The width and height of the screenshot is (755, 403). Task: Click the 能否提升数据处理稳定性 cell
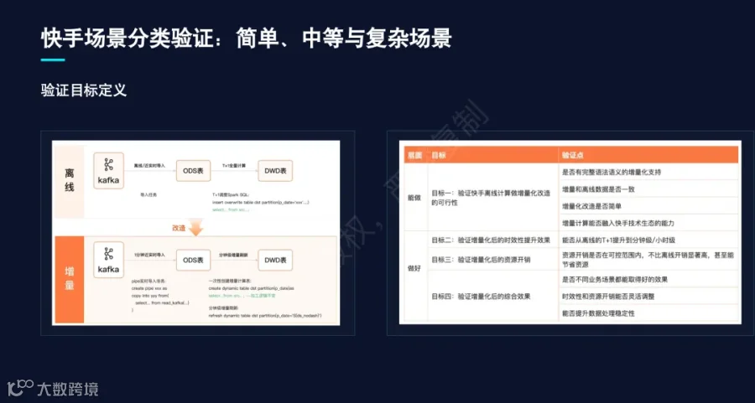point(648,313)
